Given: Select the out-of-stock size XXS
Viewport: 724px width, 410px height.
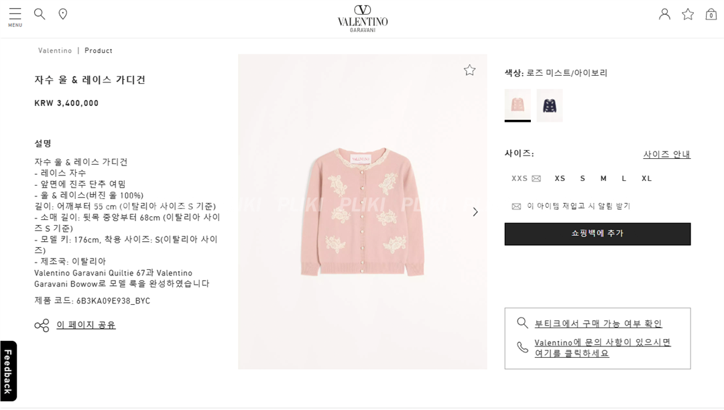Looking at the screenshot, I should (x=526, y=178).
